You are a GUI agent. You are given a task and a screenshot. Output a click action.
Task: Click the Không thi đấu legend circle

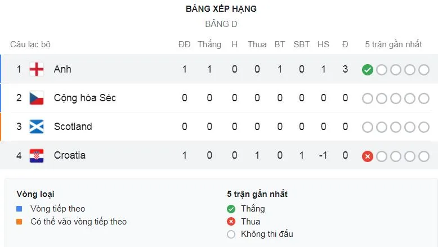point(231,235)
